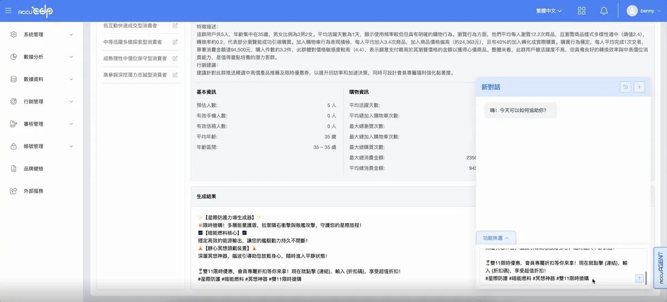
Task: Click the 有效手機人數 row label
Action: [212, 116]
